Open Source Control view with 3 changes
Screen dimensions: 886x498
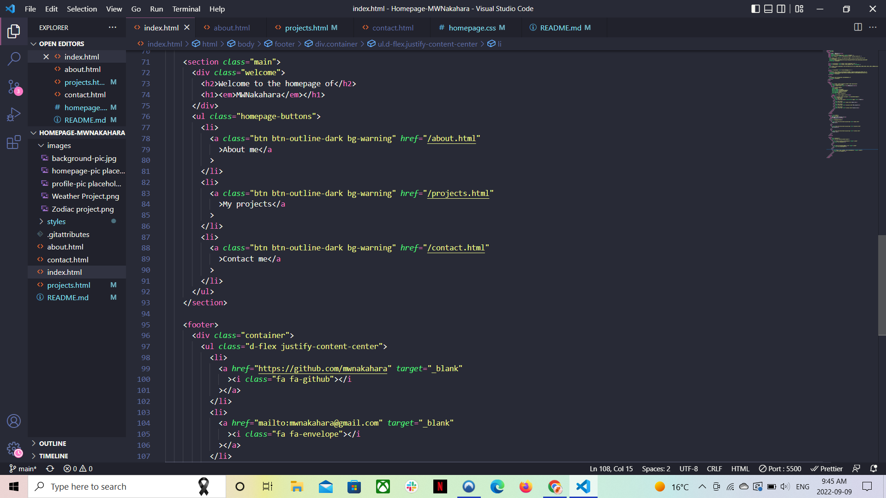pos(14,87)
